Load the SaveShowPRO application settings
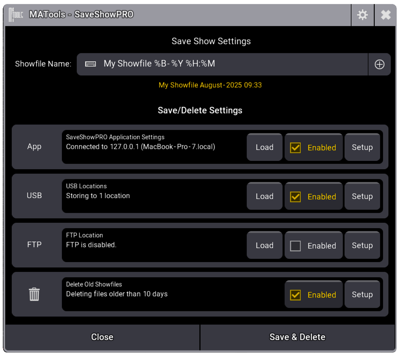This screenshot has width=399, height=356. click(x=265, y=147)
